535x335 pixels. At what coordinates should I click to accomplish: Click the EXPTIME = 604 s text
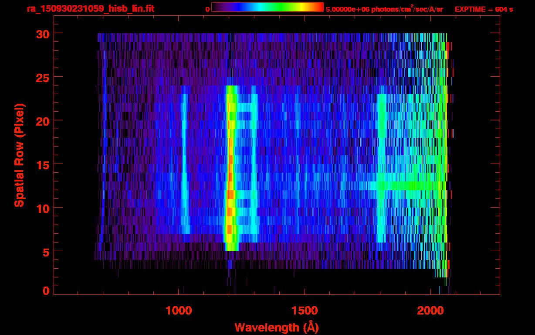484,9
